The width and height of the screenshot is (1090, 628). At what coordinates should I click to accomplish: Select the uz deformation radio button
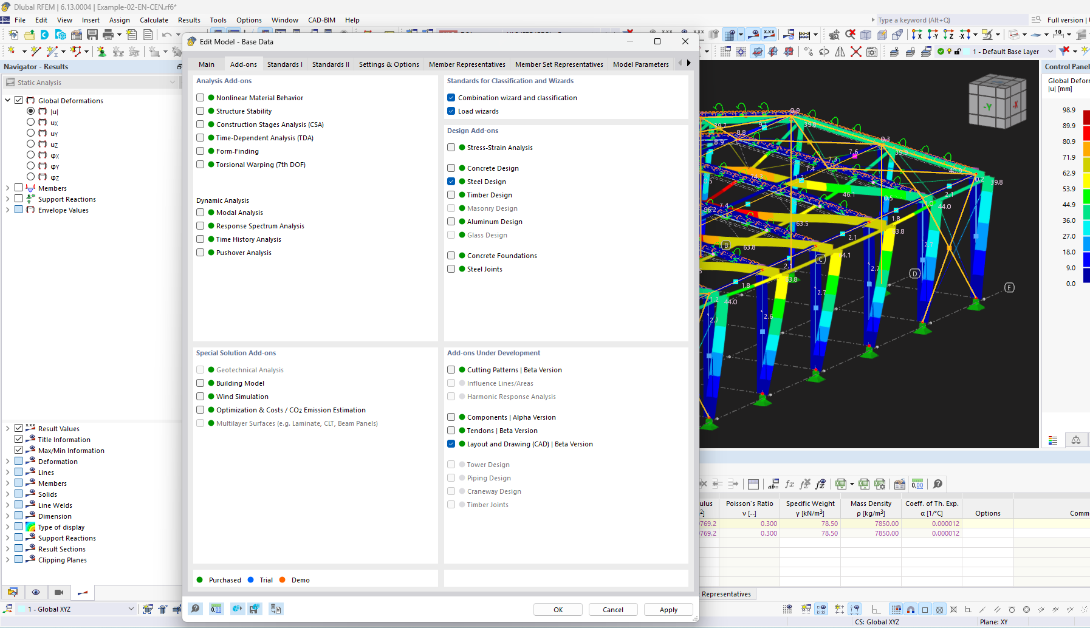(x=30, y=144)
